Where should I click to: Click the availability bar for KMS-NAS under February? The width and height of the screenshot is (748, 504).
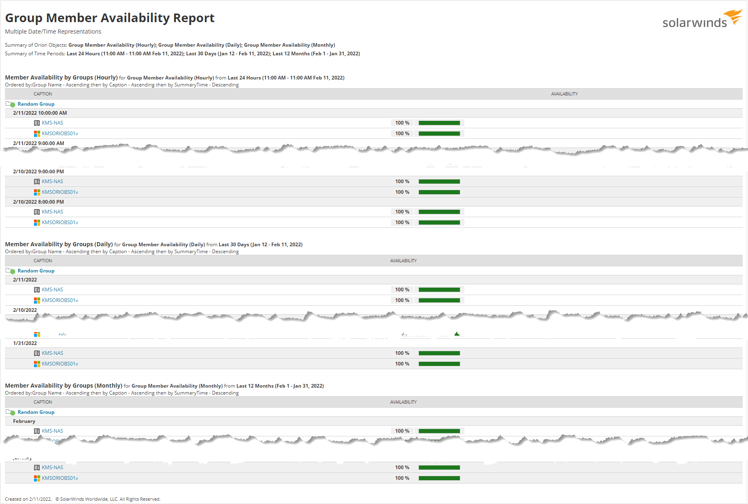coord(439,431)
